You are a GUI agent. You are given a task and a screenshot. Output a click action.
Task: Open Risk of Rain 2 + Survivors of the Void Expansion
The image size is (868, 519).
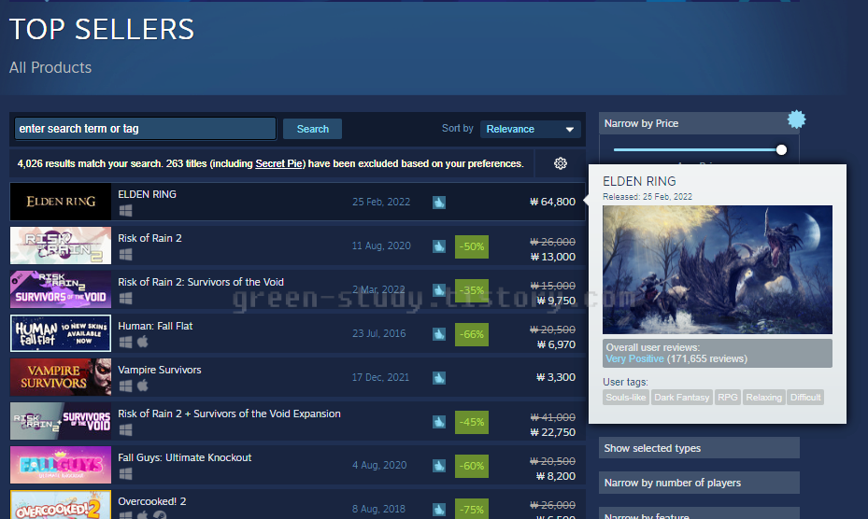tap(229, 414)
